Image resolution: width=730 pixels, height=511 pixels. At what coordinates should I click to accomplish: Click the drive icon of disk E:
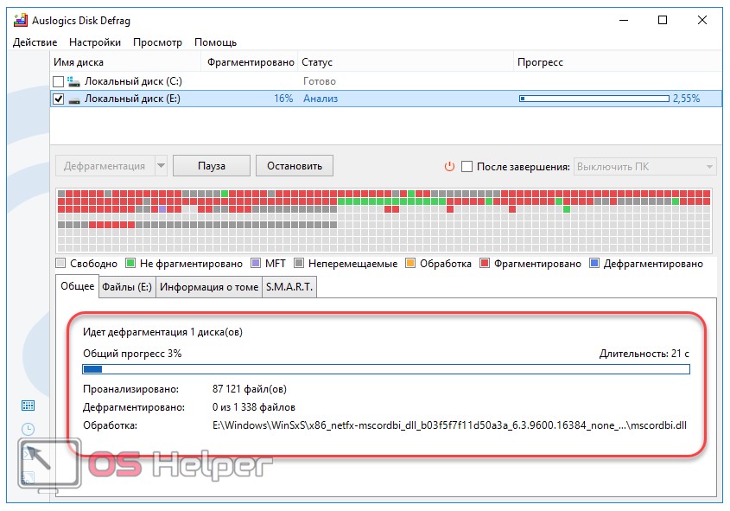click(x=74, y=99)
